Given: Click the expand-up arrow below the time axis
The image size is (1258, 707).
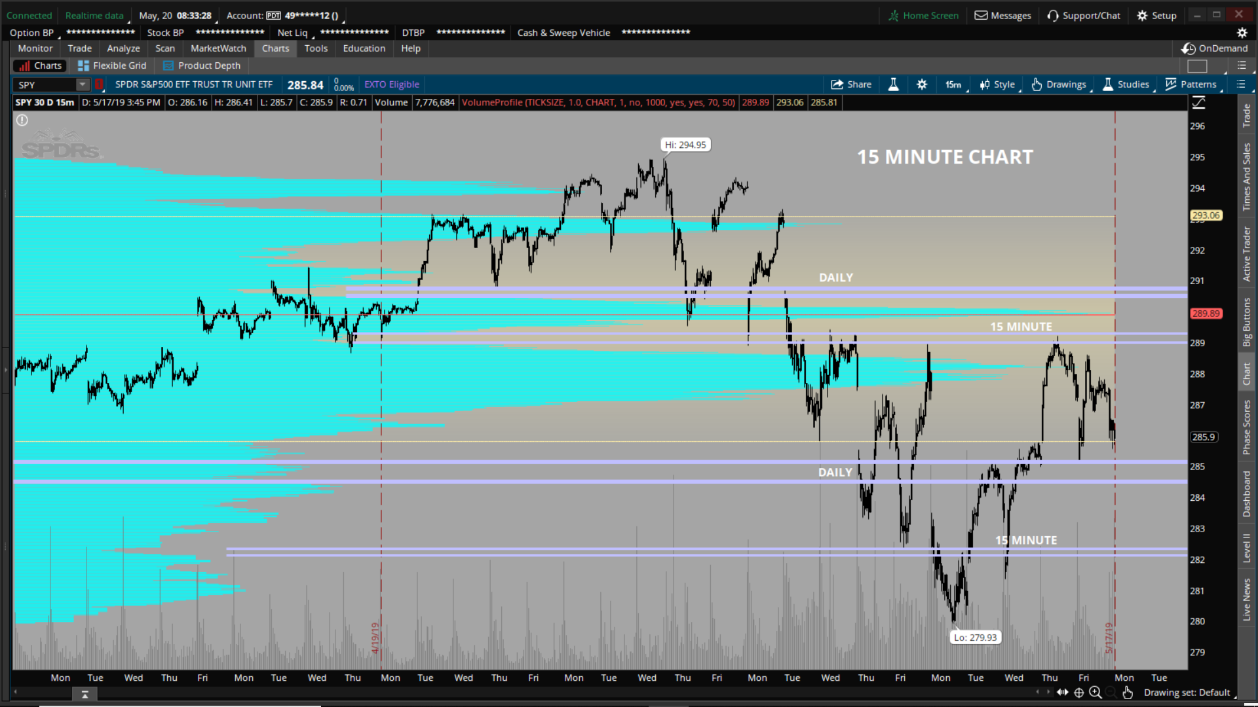Looking at the screenshot, I should [85, 694].
